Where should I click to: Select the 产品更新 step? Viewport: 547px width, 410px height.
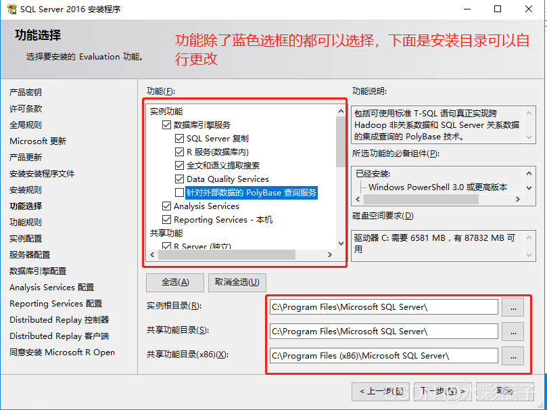pos(26,158)
